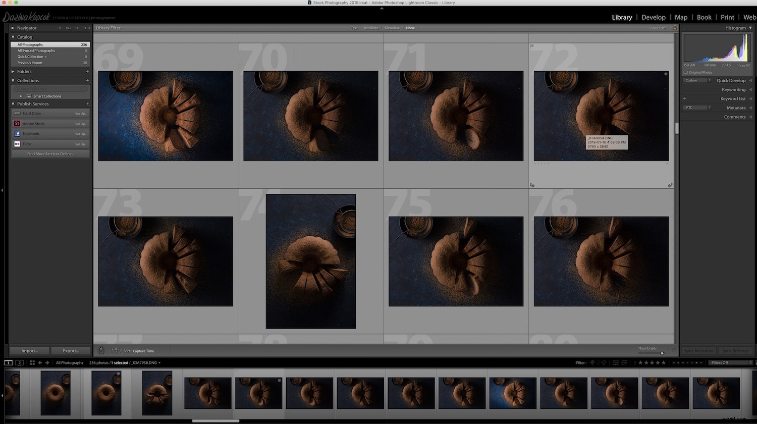The height and width of the screenshot is (424, 757).
Task: Open the Facebook publish service
Action: coord(31,133)
